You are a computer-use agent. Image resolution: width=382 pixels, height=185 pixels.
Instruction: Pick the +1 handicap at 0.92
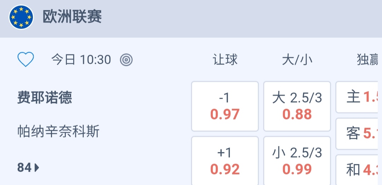click(225, 161)
